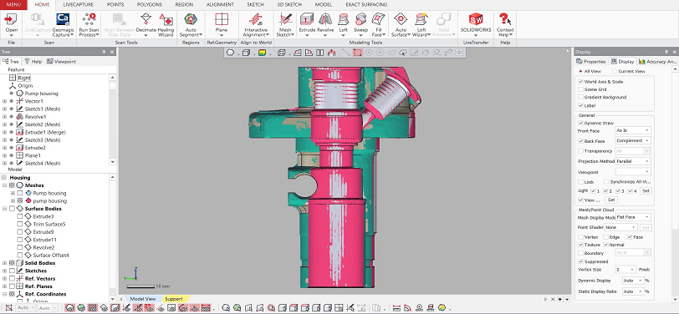Toggle World Axis & Scale checkbox
Screen dimensions: 679x314
tap(580, 81)
